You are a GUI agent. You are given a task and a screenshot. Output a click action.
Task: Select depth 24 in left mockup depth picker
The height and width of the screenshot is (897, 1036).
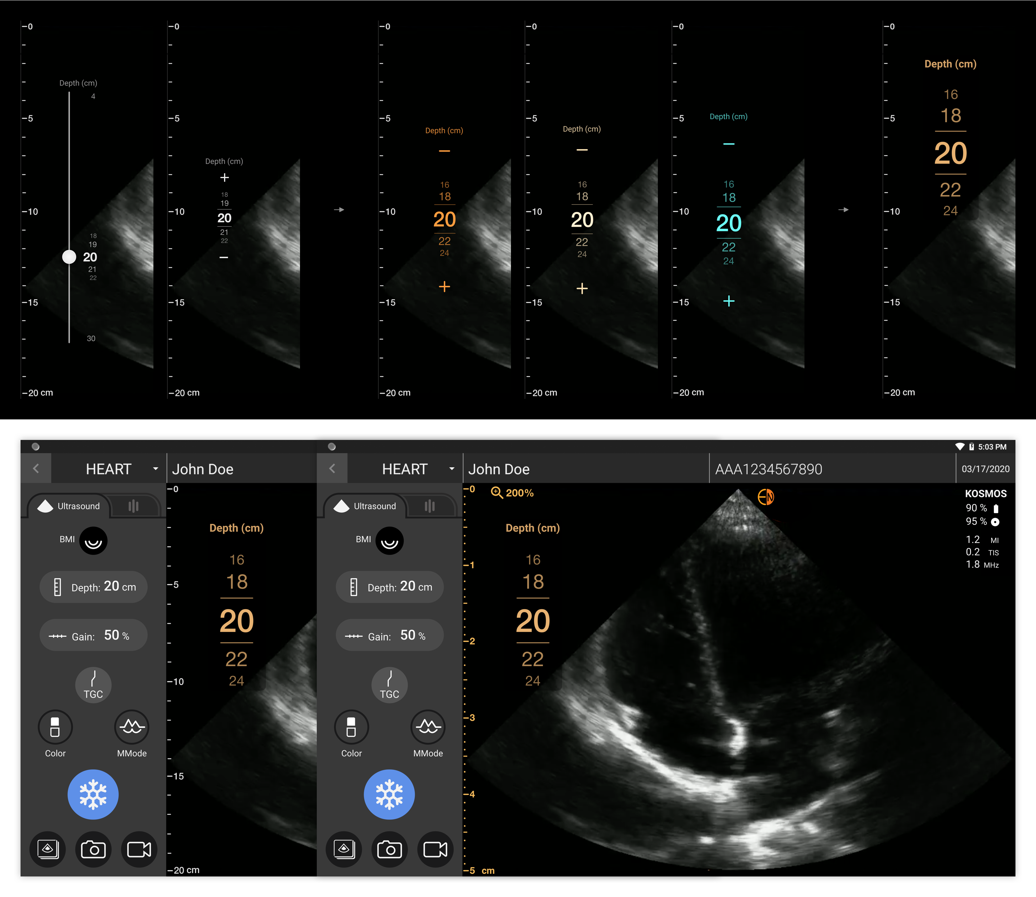pos(236,681)
